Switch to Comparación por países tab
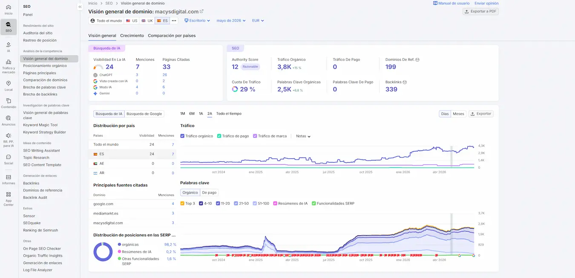Viewport: 575px width, 278px height. pos(172,36)
